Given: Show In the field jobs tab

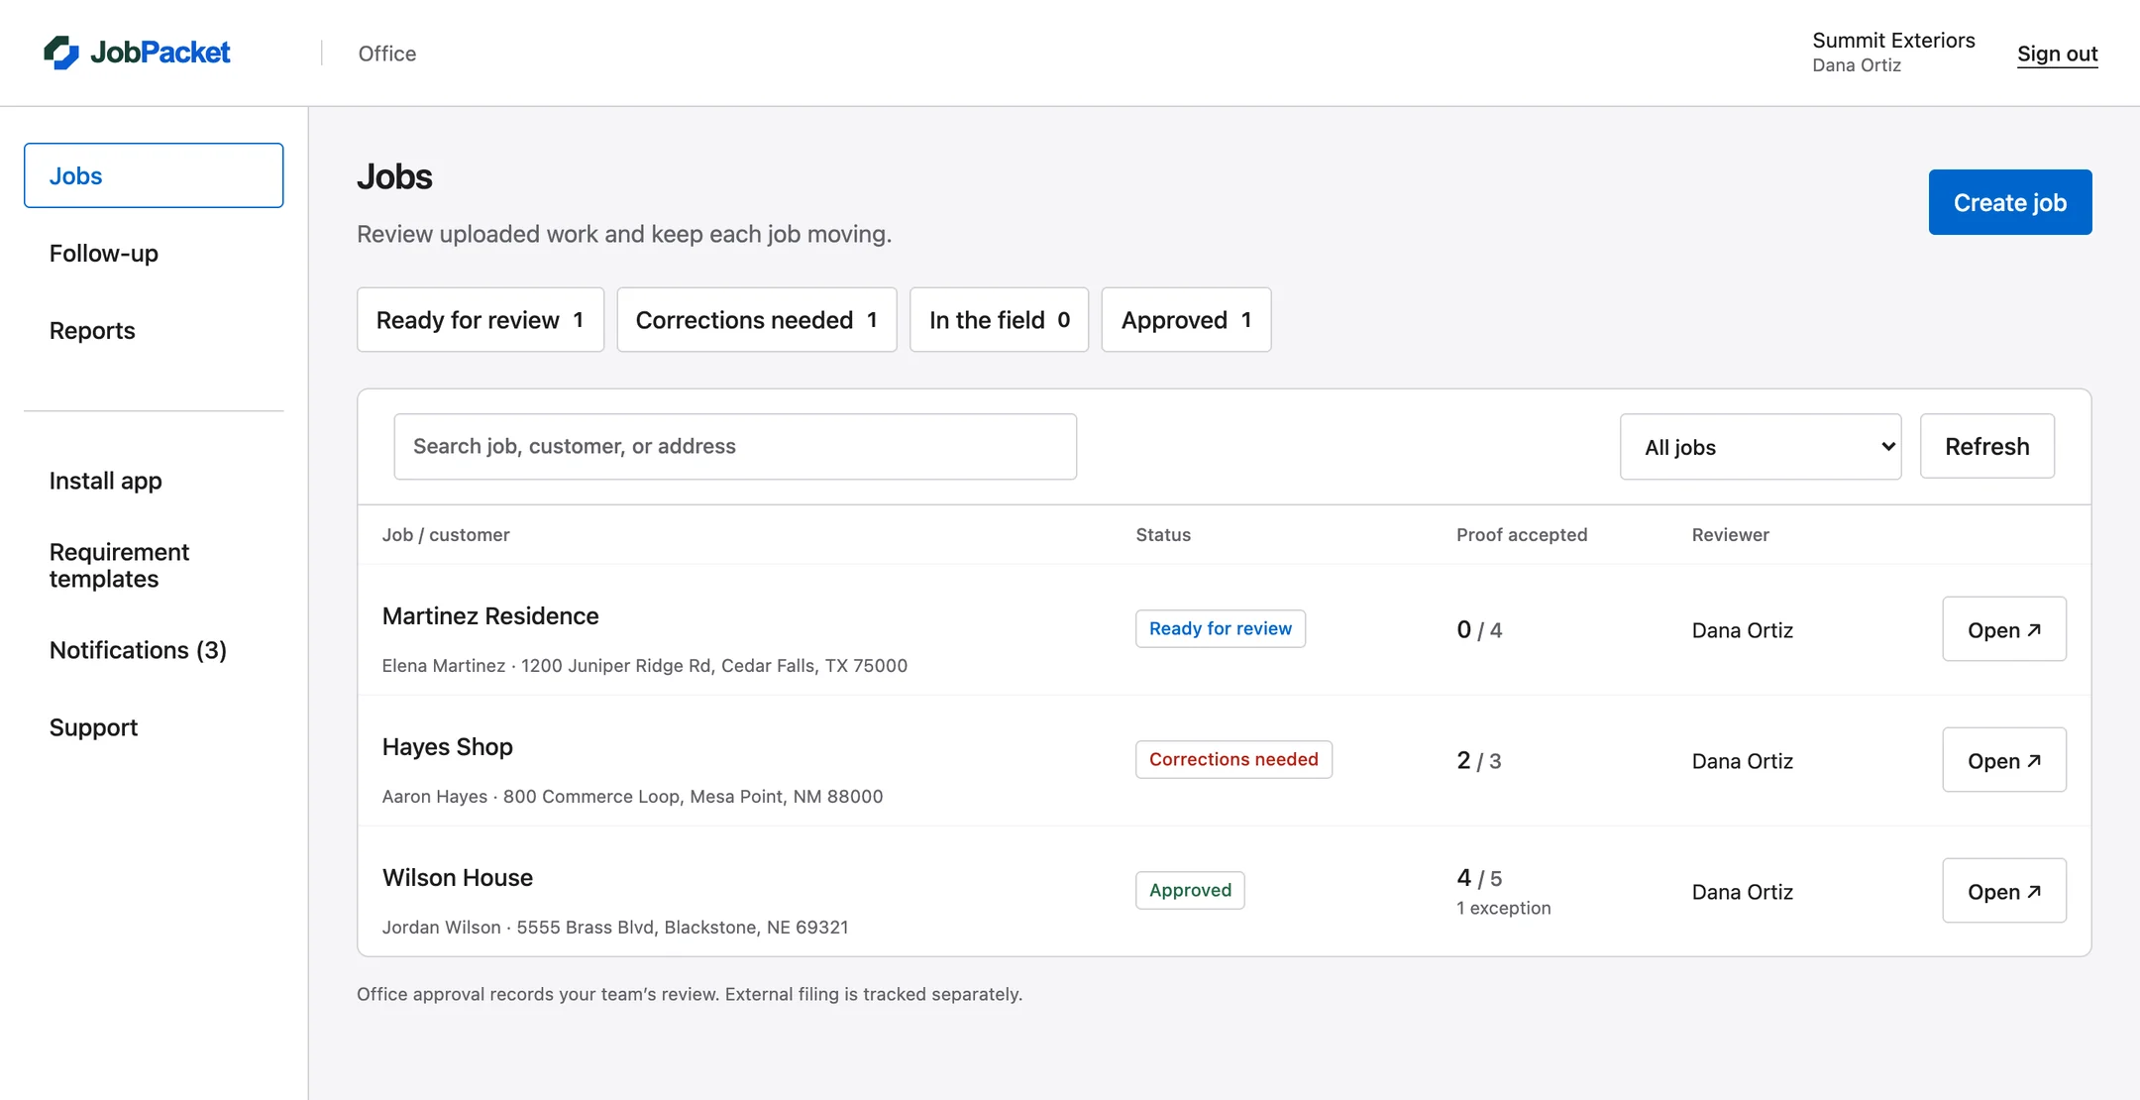Looking at the screenshot, I should point(999,320).
